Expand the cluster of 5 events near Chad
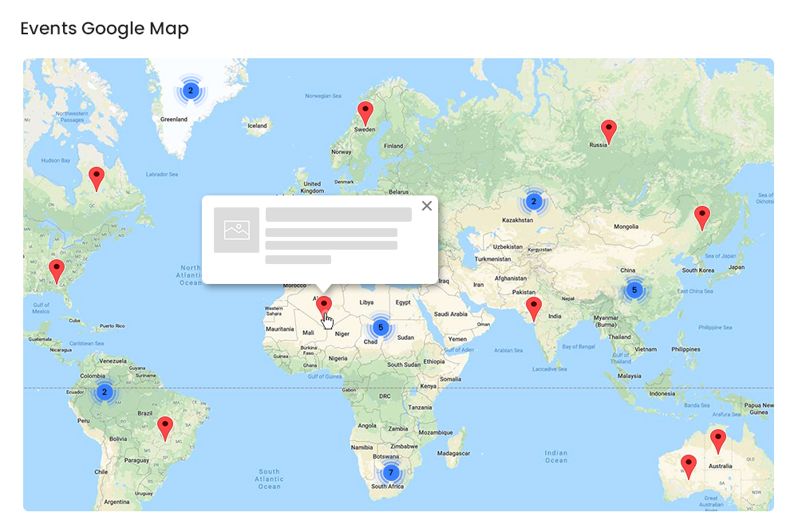 click(381, 327)
